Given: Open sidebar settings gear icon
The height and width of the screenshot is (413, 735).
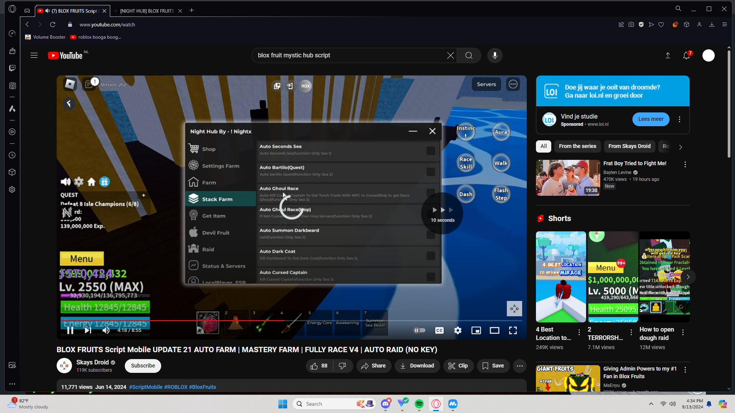Looking at the screenshot, I should pos(12,190).
